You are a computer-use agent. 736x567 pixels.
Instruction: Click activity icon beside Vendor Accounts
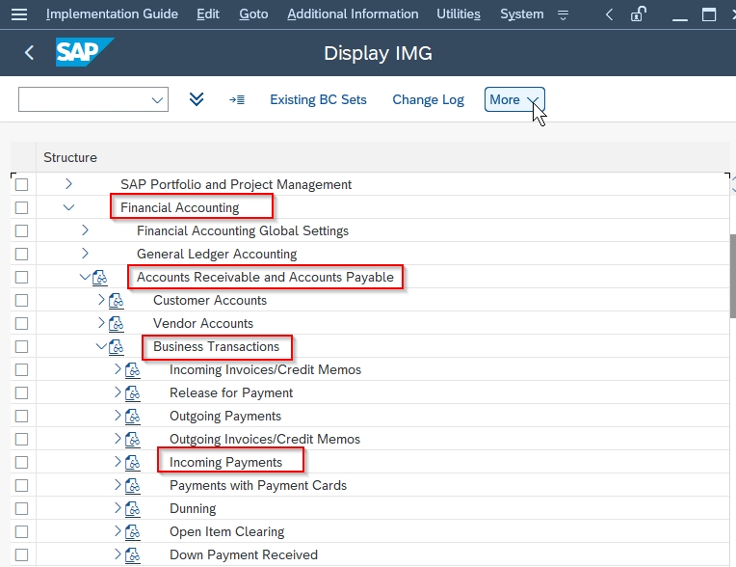pyautogui.click(x=117, y=324)
